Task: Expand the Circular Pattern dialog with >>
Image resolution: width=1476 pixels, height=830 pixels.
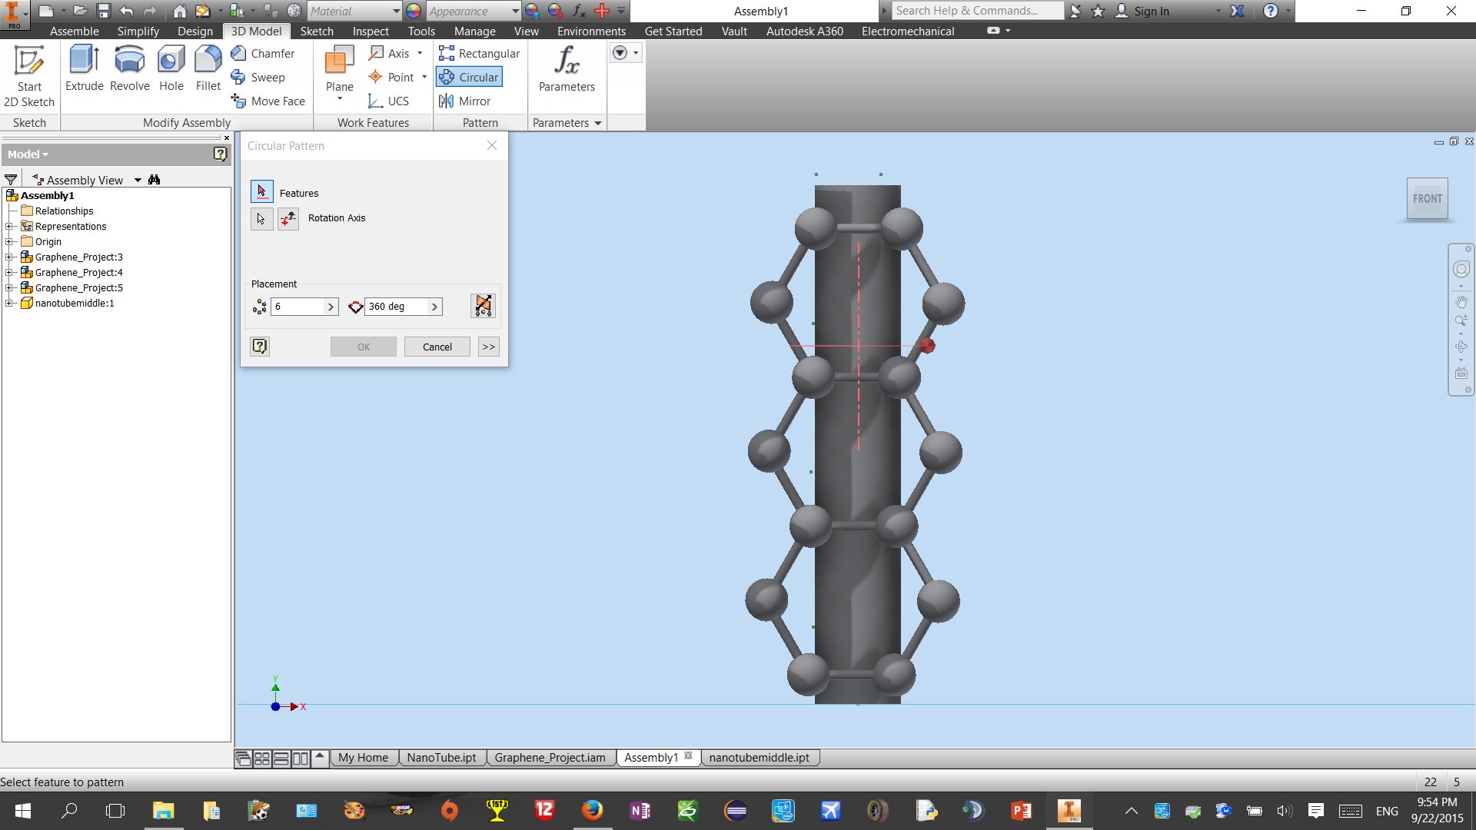Action: 488,347
